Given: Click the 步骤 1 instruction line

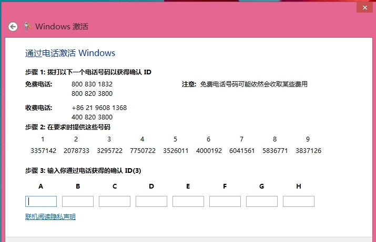Looking at the screenshot, I should 88,72.
